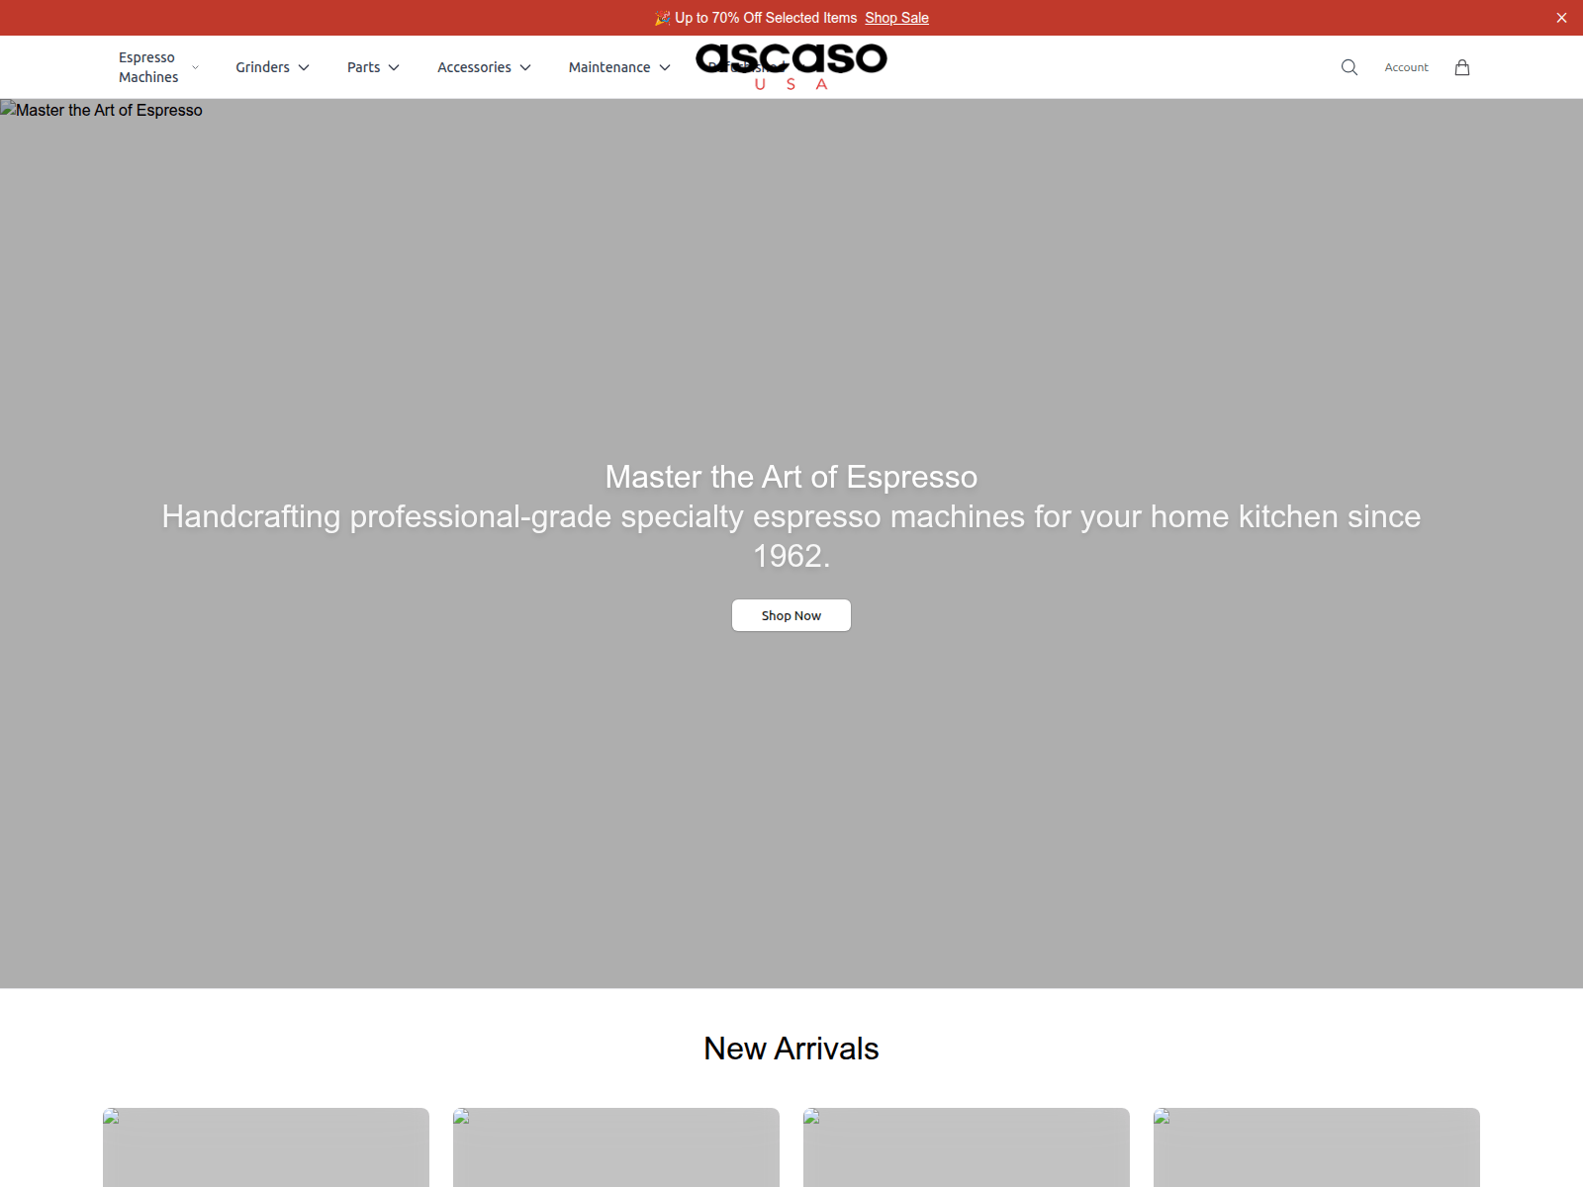1583x1187 pixels.
Task: Show the Accessories dropdown menu
Action: [484, 67]
